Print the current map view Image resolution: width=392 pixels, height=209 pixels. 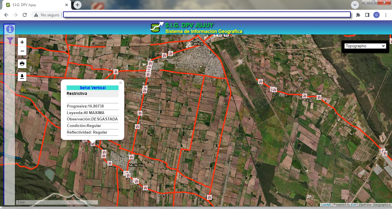(22, 64)
